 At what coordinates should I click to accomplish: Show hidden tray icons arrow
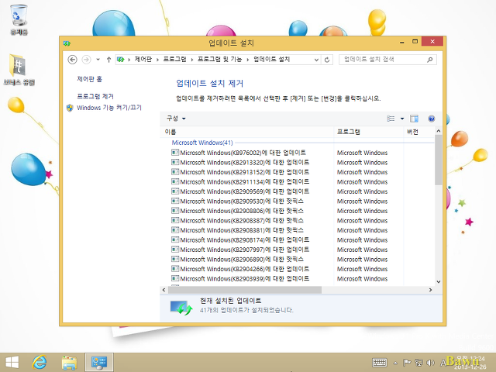click(395, 363)
